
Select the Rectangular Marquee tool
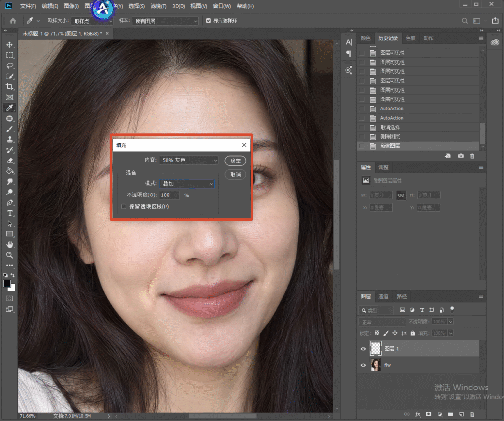pos(10,55)
